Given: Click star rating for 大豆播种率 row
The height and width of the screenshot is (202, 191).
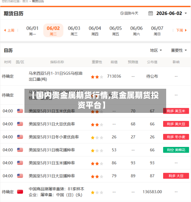Looking at the screenshot, I should click(x=97, y=176).
